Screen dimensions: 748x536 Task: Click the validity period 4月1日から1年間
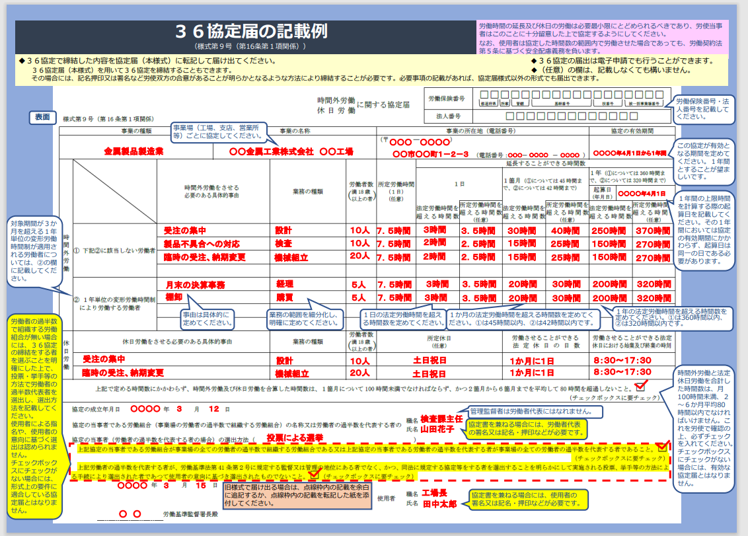(629, 153)
